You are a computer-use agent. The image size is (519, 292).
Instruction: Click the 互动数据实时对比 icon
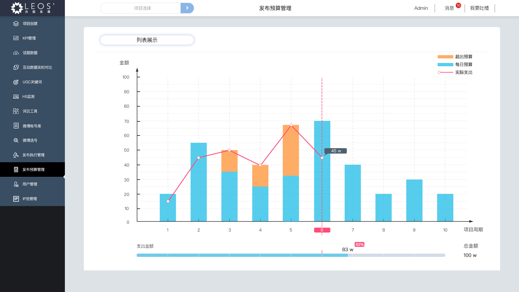point(16,67)
